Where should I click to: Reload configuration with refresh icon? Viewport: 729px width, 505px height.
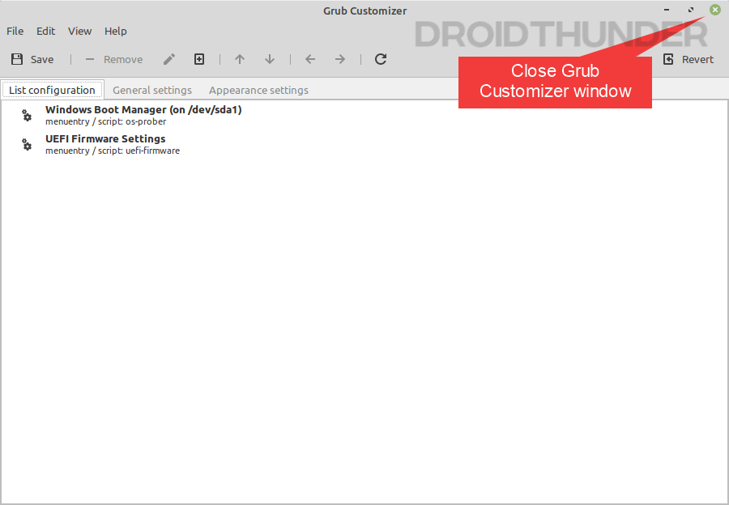381,59
